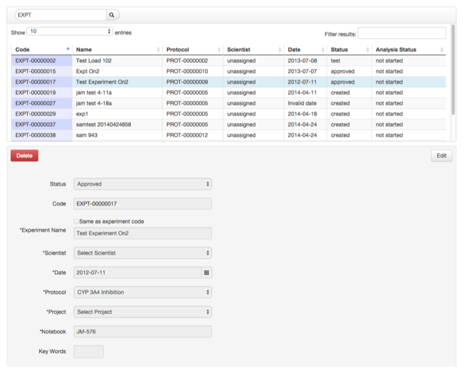
Task: Sort table by Analysis Status column
Action: pos(409,49)
